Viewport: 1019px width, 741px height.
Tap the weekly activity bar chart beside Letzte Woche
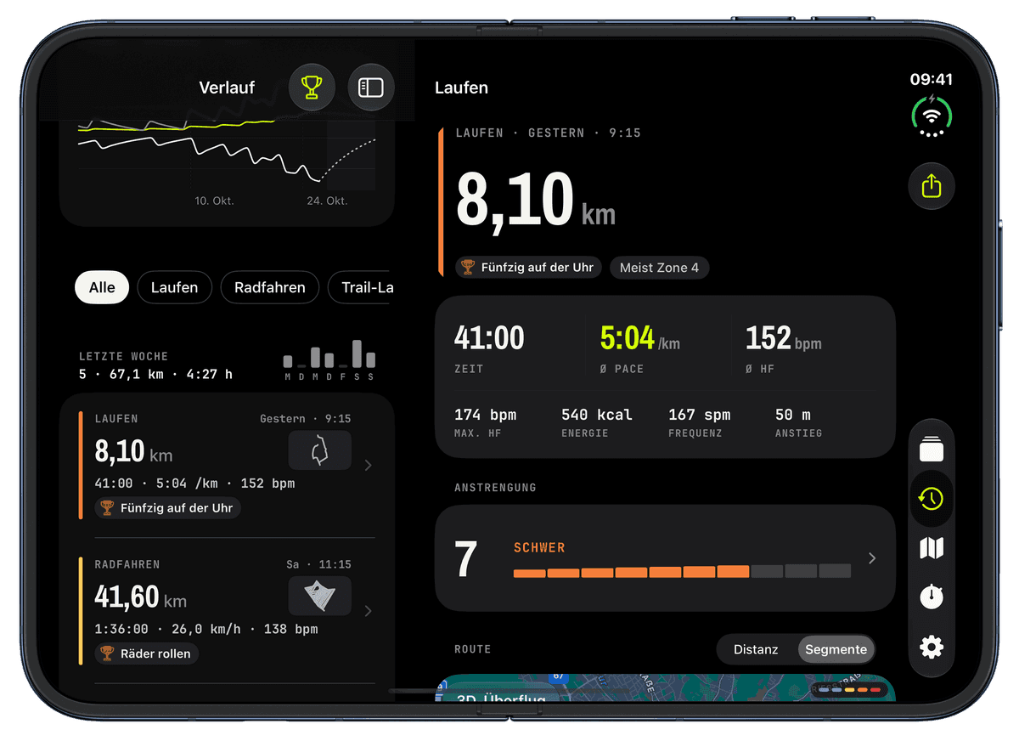pos(329,359)
